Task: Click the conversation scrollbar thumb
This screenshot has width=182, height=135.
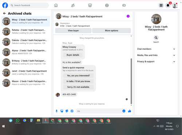Action: point(131,81)
